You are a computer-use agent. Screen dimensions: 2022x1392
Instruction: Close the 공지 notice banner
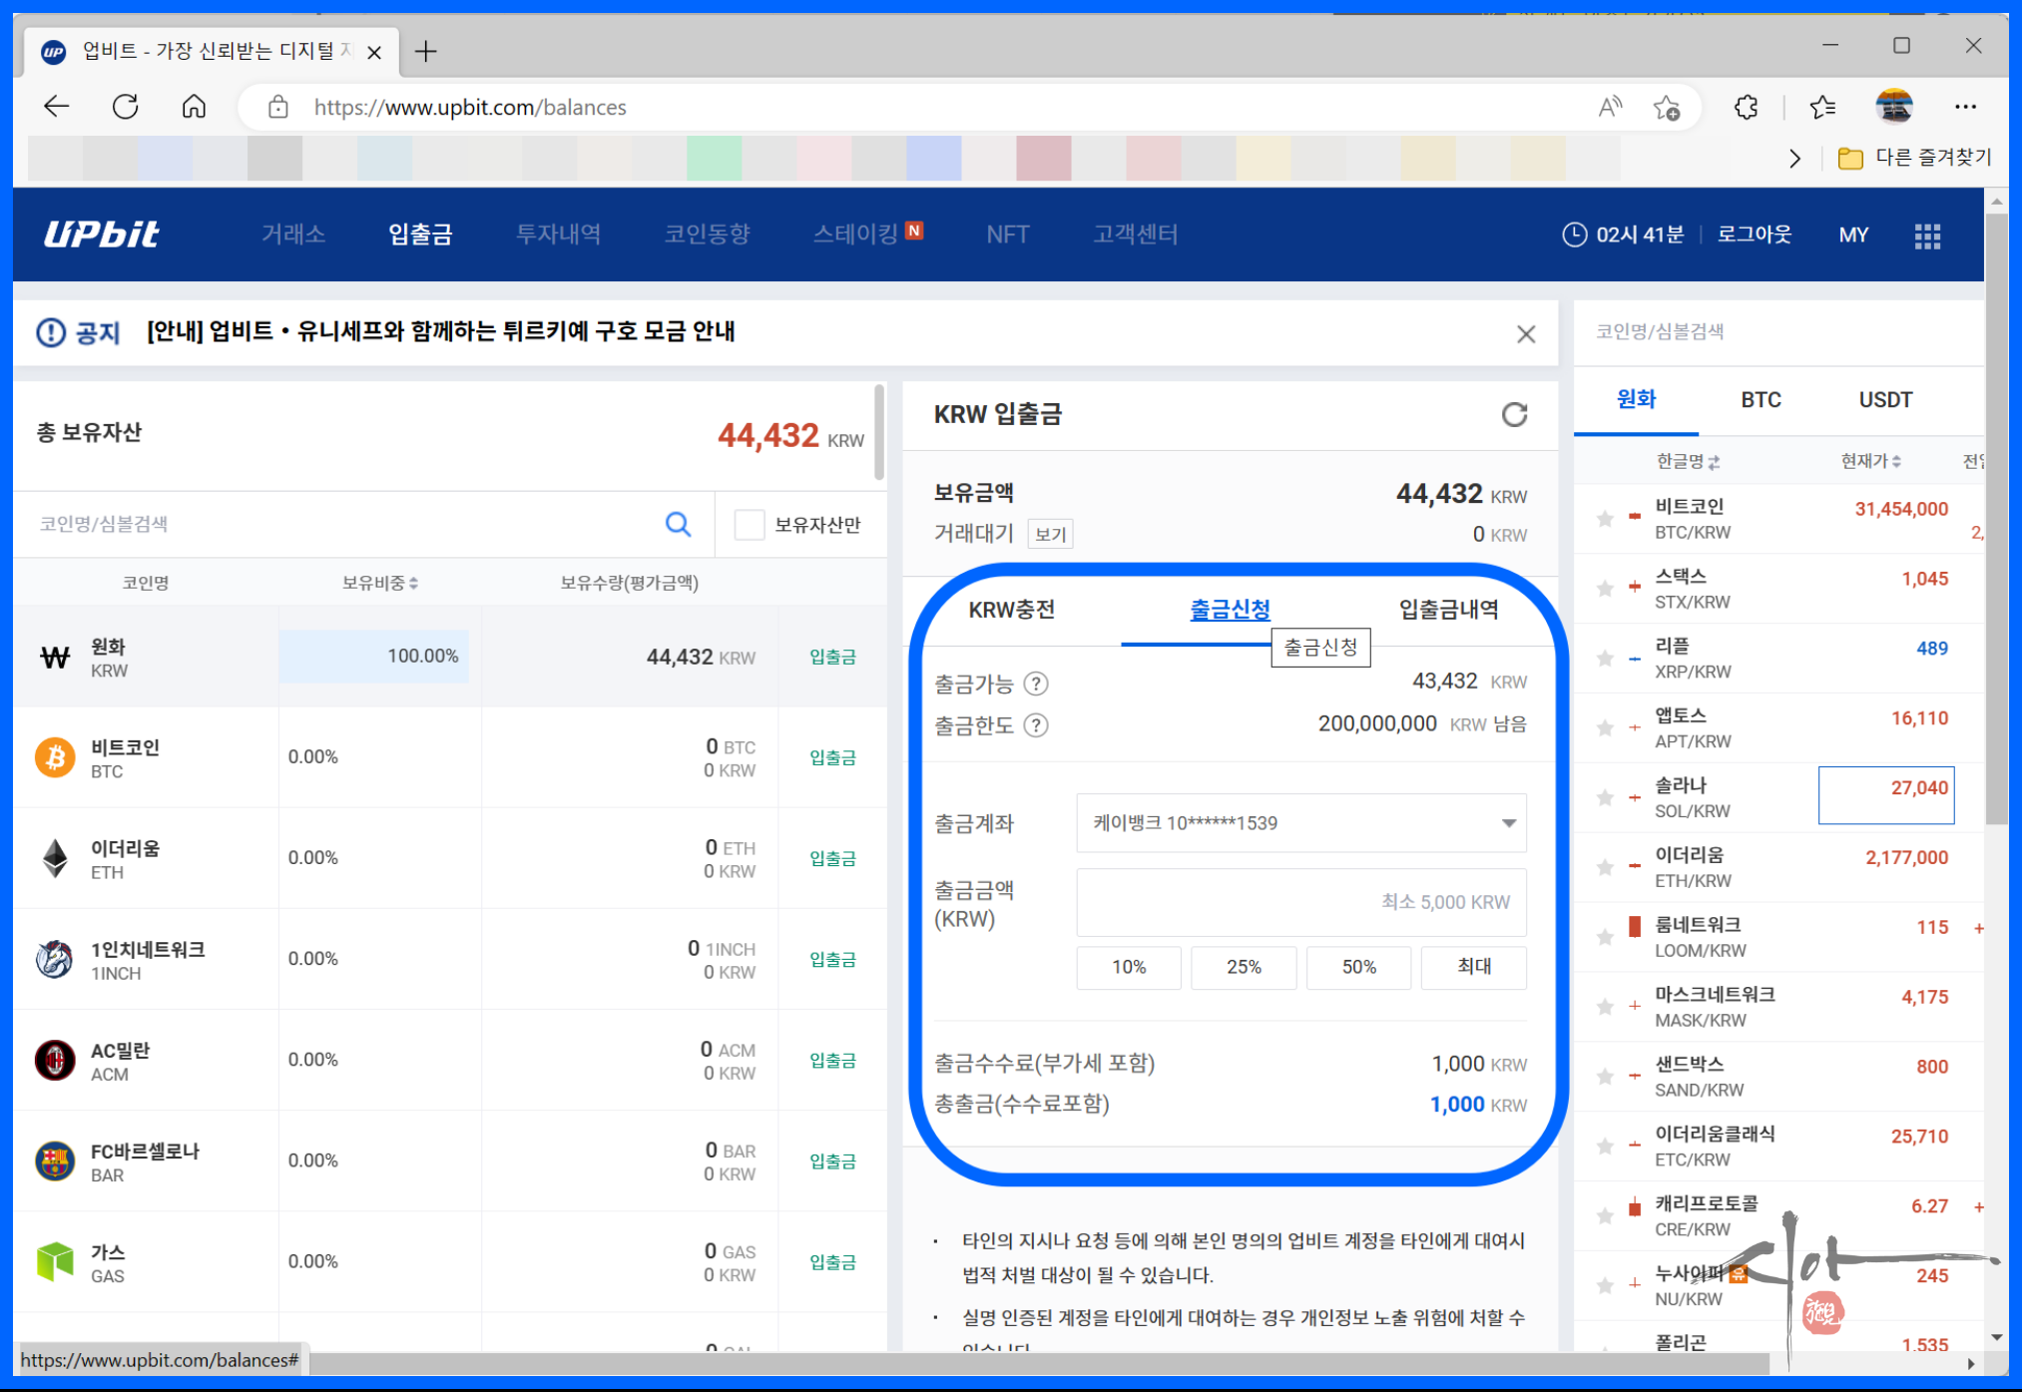pyautogui.click(x=1525, y=333)
